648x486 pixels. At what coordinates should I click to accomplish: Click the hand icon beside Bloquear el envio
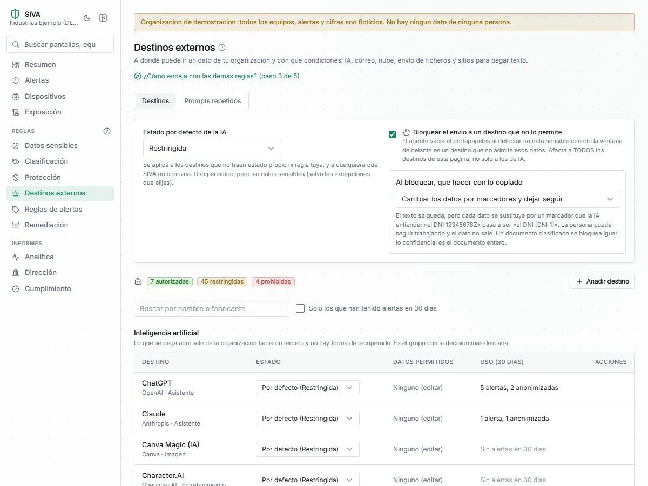pyautogui.click(x=406, y=132)
